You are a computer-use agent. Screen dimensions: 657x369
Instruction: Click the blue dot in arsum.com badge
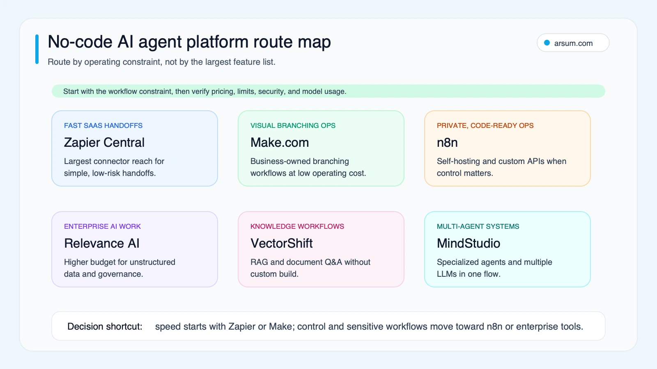(x=547, y=43)
